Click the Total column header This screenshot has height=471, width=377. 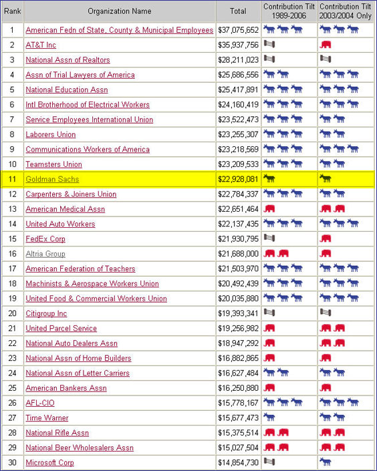239,11
